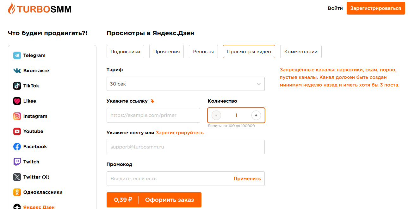The width and height of the screenshot is (408, 209).
Task: Switch to the Подписчики tab
Action: tap(126, 52)
